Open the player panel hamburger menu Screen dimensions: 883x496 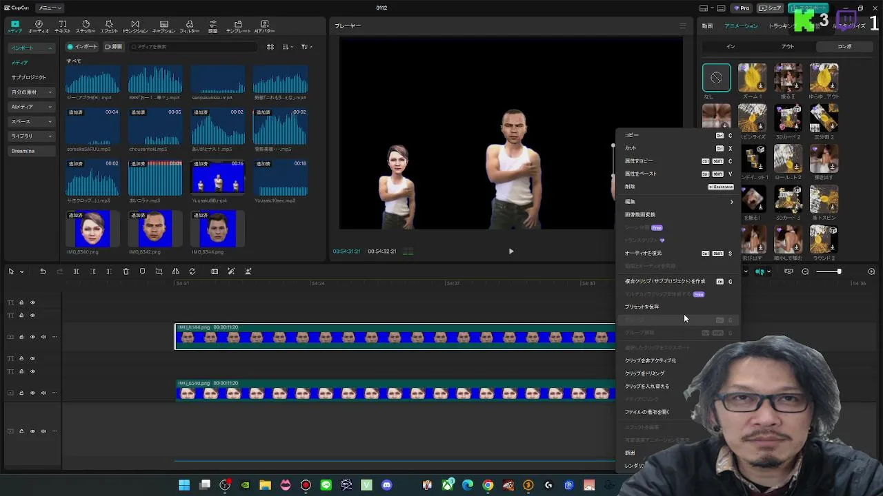click(682, 26)
